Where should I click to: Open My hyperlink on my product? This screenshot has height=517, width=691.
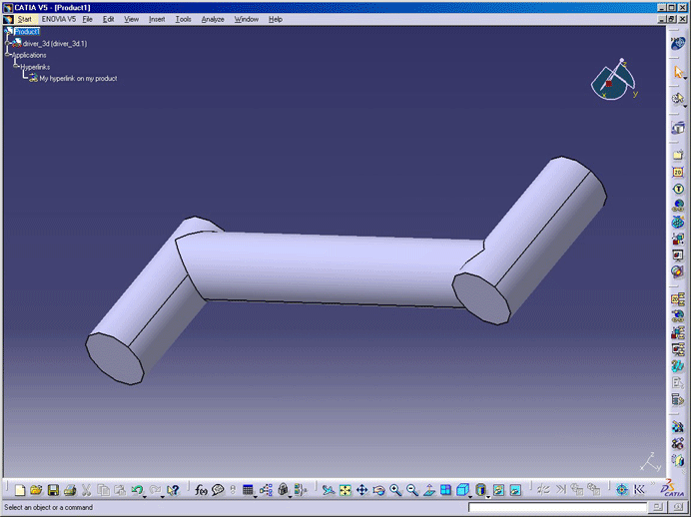[77, 78]
